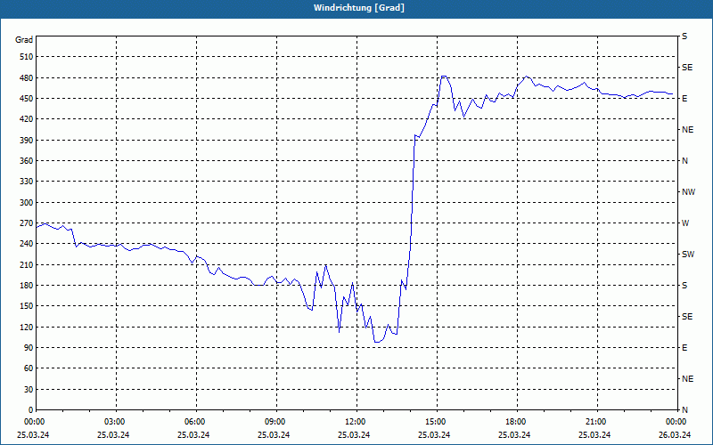The image size is (713, 445).
Task: Click the 150 value on the y-axis
Action: click(27, 306)
